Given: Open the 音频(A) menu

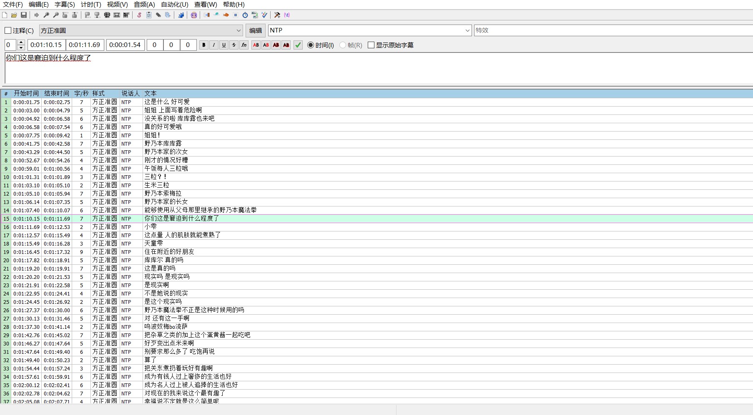Looking at the screenshot, I should (x=144, y=5).
